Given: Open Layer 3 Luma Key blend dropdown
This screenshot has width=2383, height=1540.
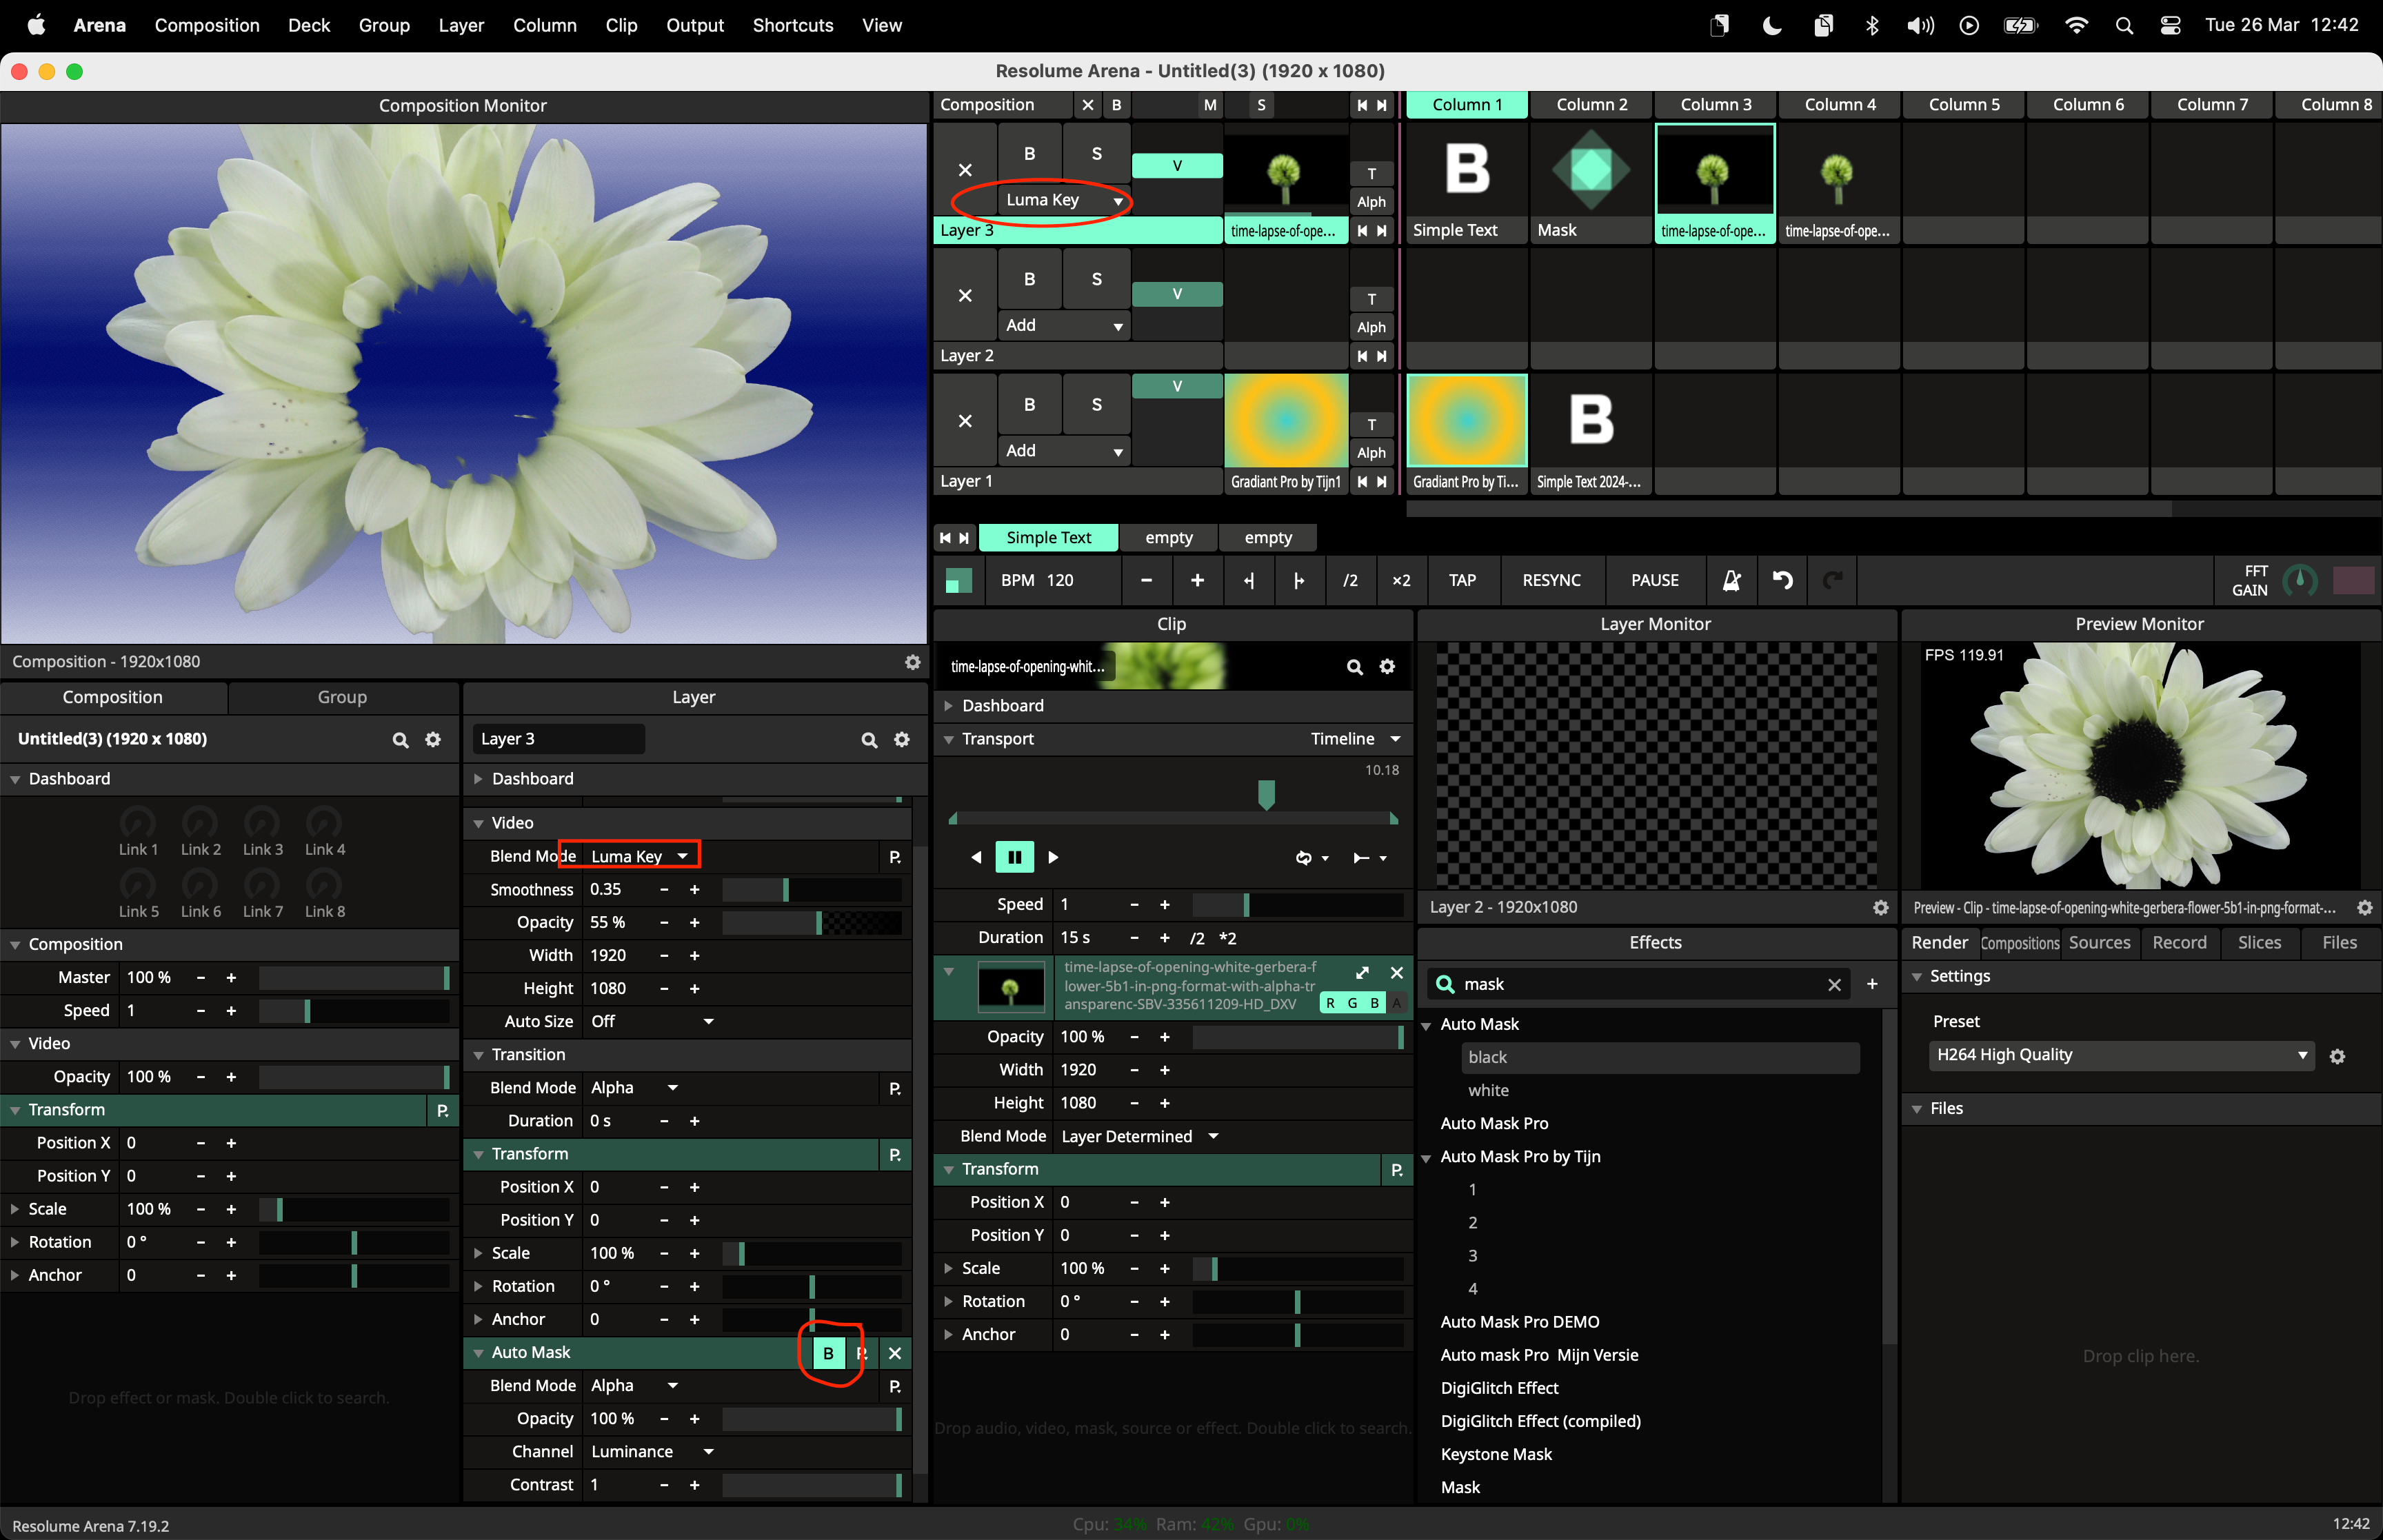Looking at the screenshot, I should tap(1064, 200).
